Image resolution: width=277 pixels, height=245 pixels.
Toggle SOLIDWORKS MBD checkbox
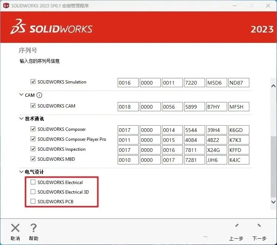click(x=33, y=159)
